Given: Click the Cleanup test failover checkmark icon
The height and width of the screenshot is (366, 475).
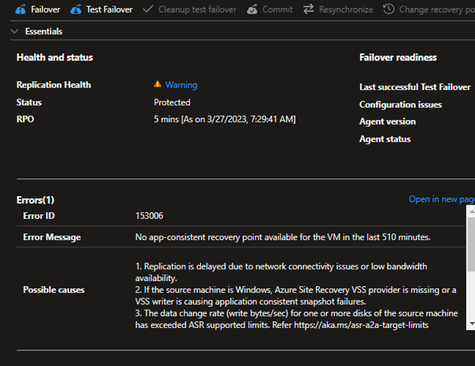Looking at the screenshot, I should [x=148, y=9].
